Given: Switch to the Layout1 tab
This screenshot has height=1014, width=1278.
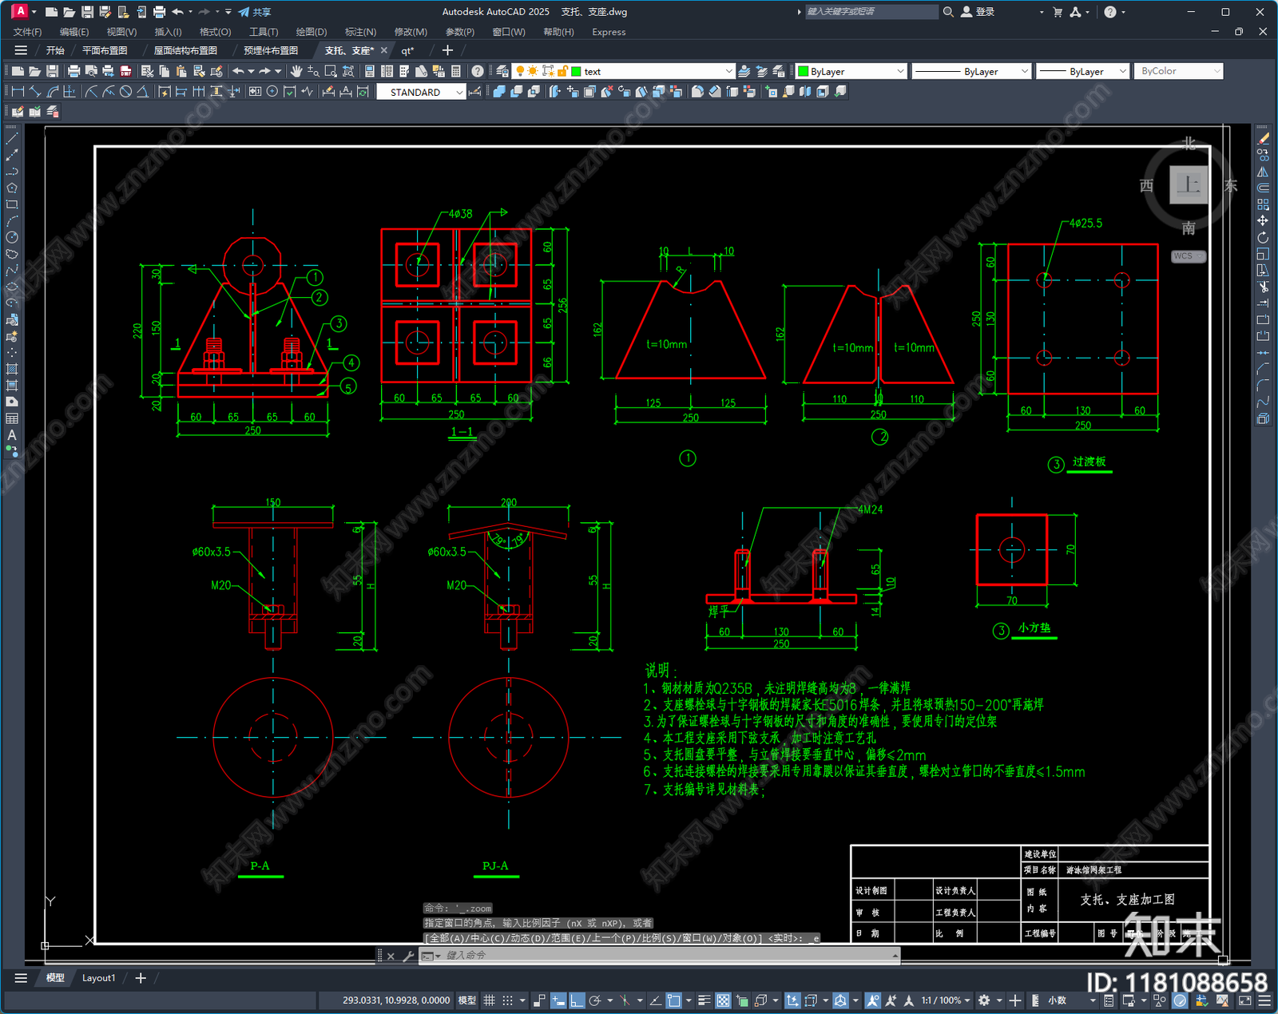Looking at the screenshot, I should [x=98, y=977].
